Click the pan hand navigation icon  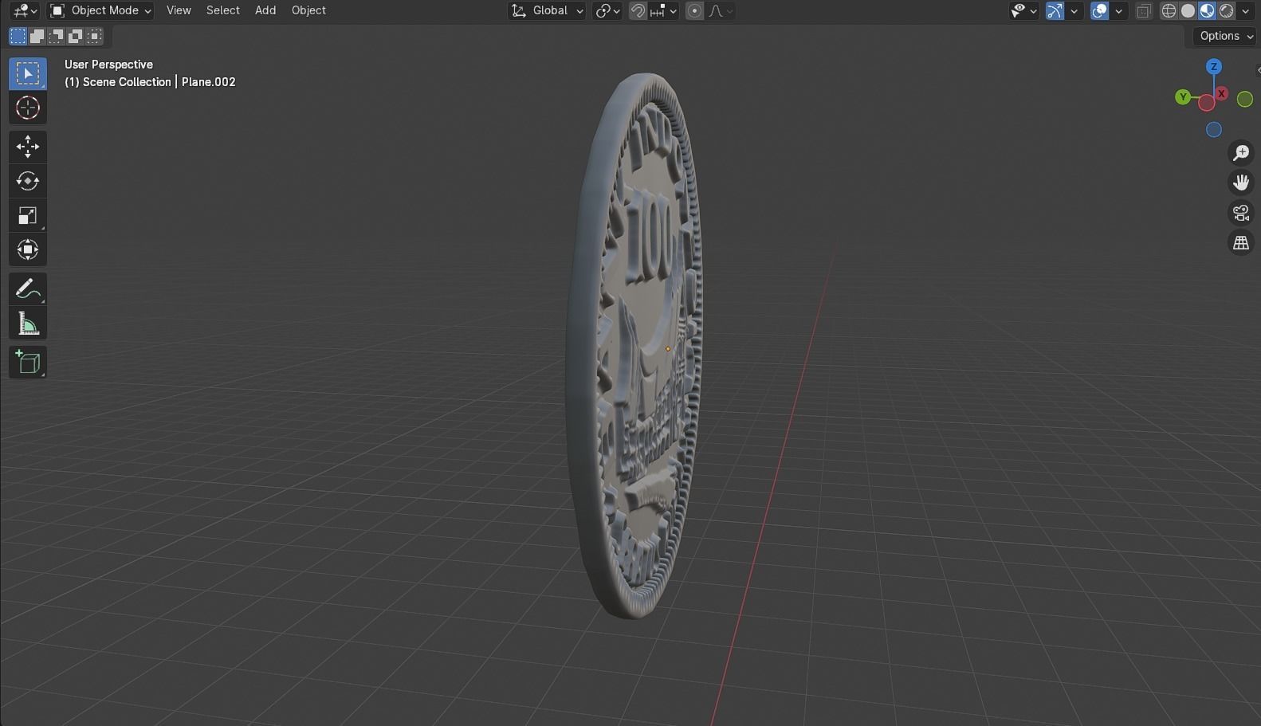(1241, 183)
